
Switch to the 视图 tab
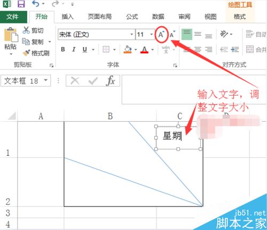coord(210,17)
